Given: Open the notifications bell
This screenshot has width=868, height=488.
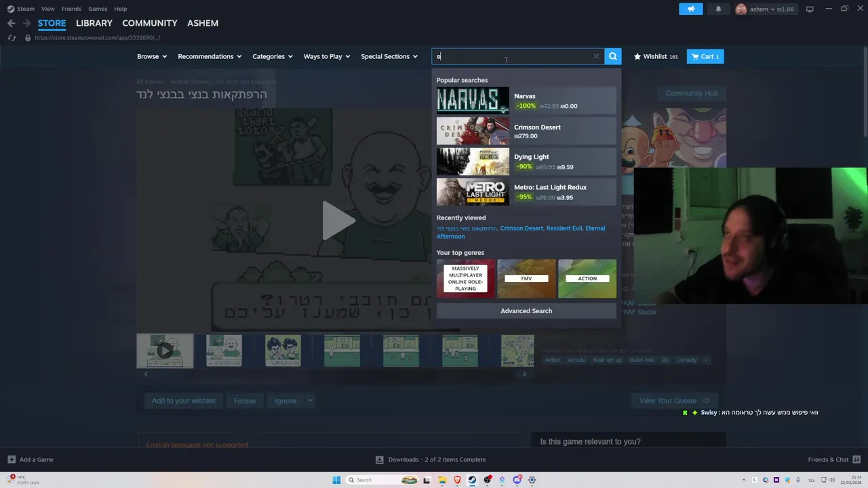Looking at the screenshot, I should point(718,9).
